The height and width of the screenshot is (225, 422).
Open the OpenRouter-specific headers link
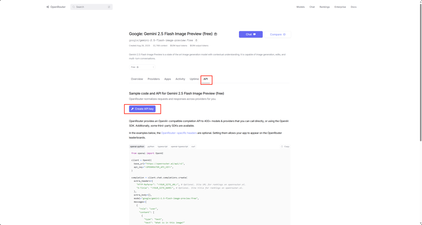179,133
